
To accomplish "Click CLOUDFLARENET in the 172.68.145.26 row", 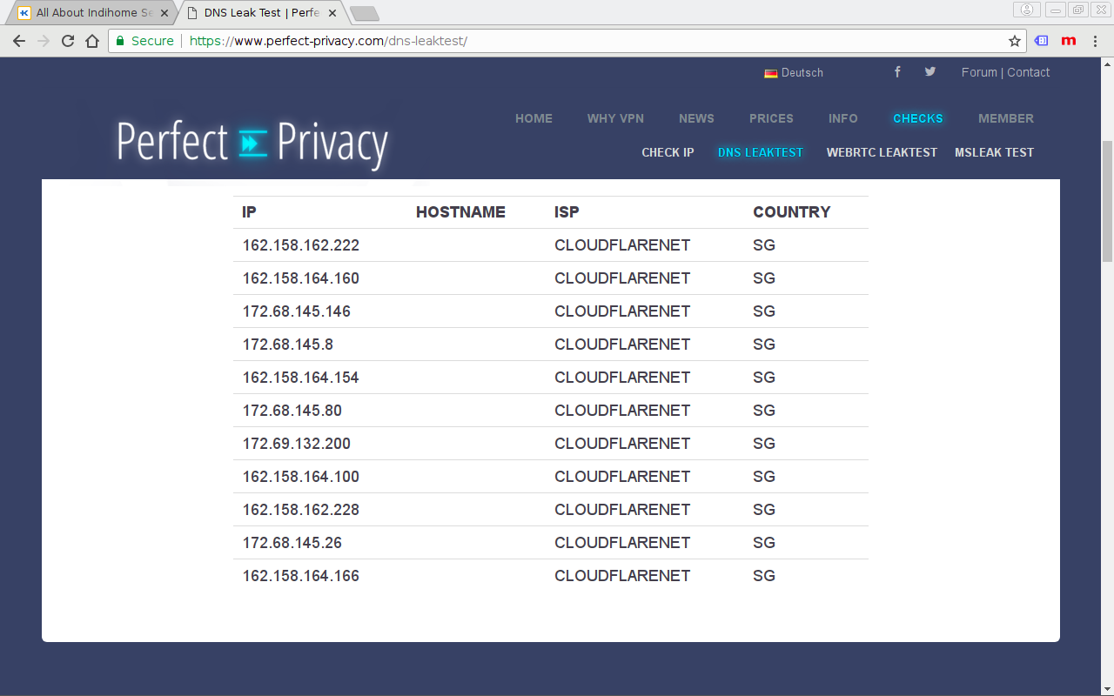I will (x=622, y=543).
